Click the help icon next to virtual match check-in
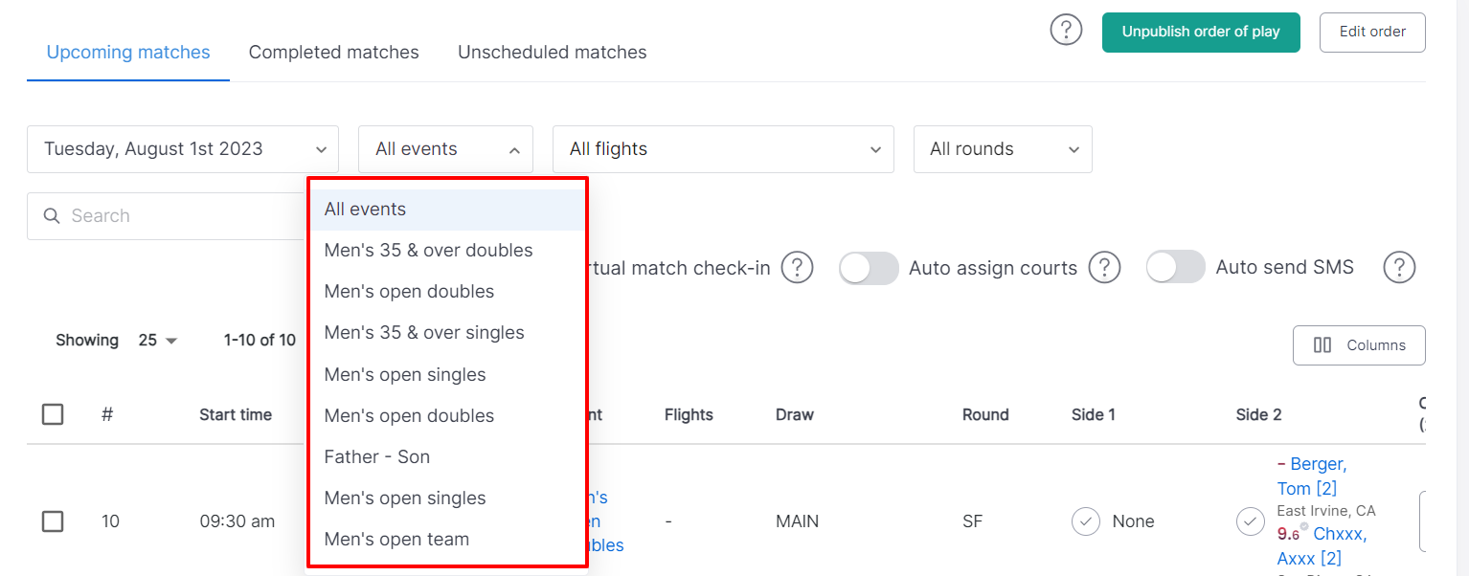Viewport: 1469px width, 576px height. coord(797,268)
